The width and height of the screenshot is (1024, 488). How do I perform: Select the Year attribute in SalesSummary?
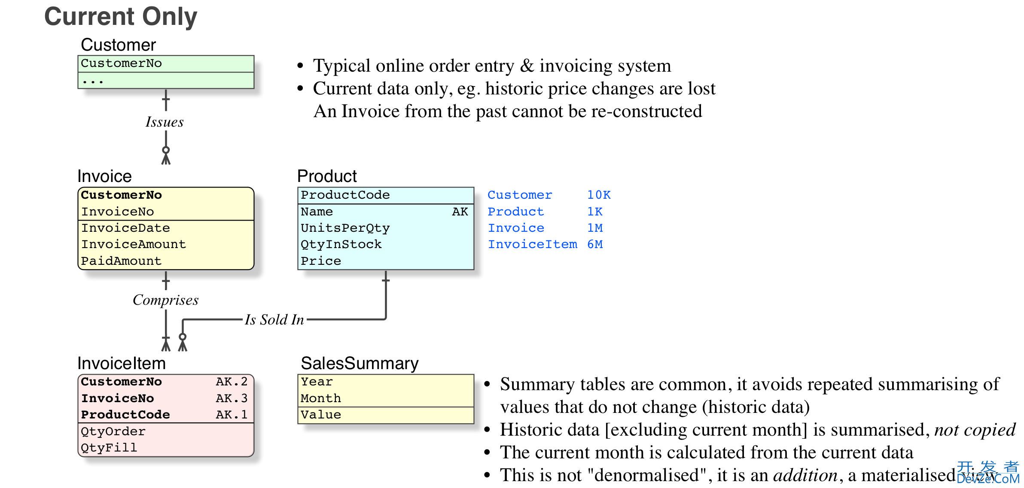coord(317,382)
